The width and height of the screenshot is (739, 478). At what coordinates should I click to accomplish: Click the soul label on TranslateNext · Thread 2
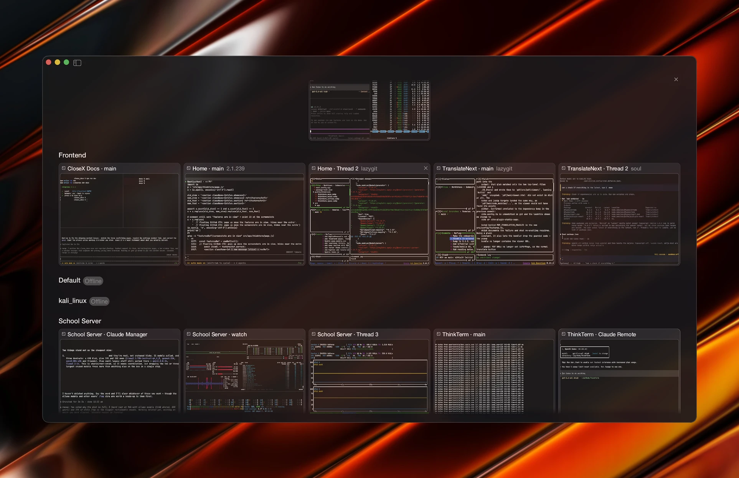636,169
